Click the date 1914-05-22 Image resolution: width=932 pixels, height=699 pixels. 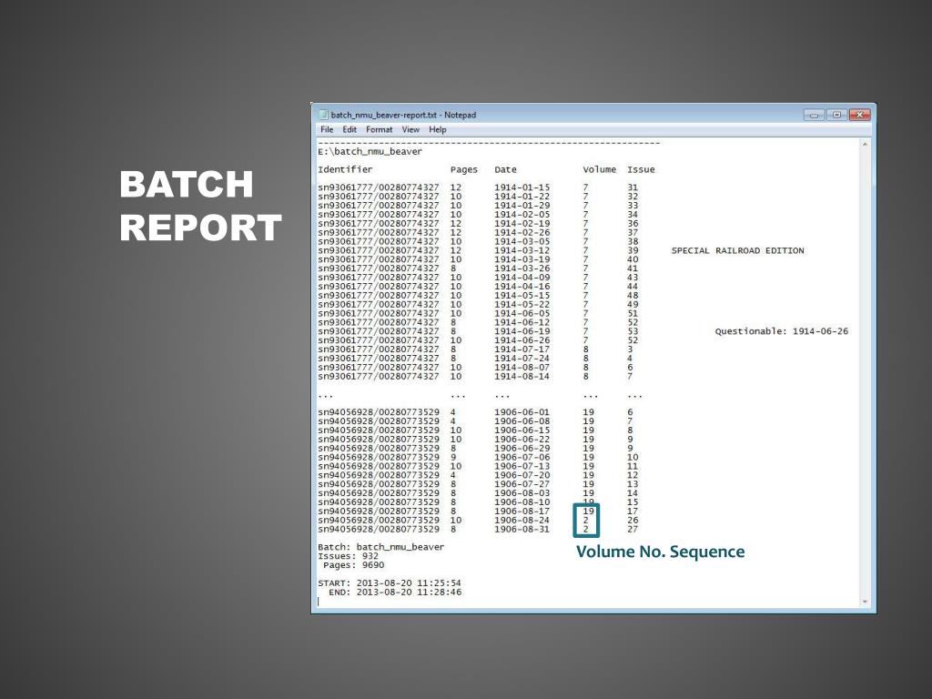tap(522, 304)
